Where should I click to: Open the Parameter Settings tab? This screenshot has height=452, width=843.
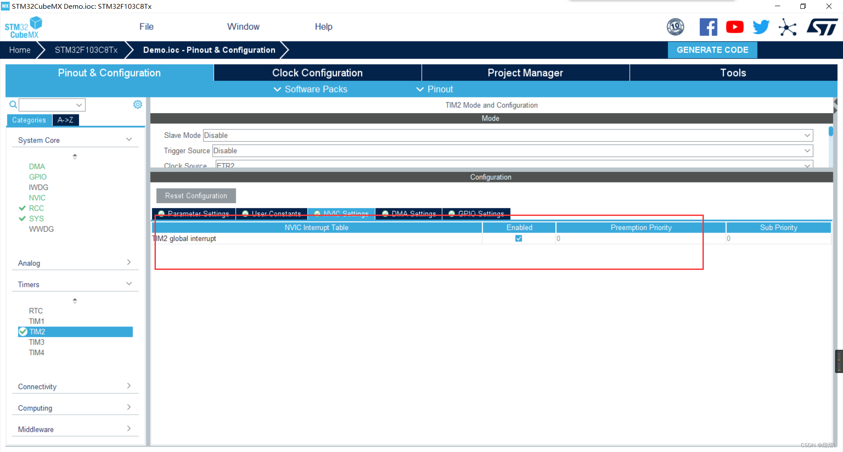pos(194,214)
